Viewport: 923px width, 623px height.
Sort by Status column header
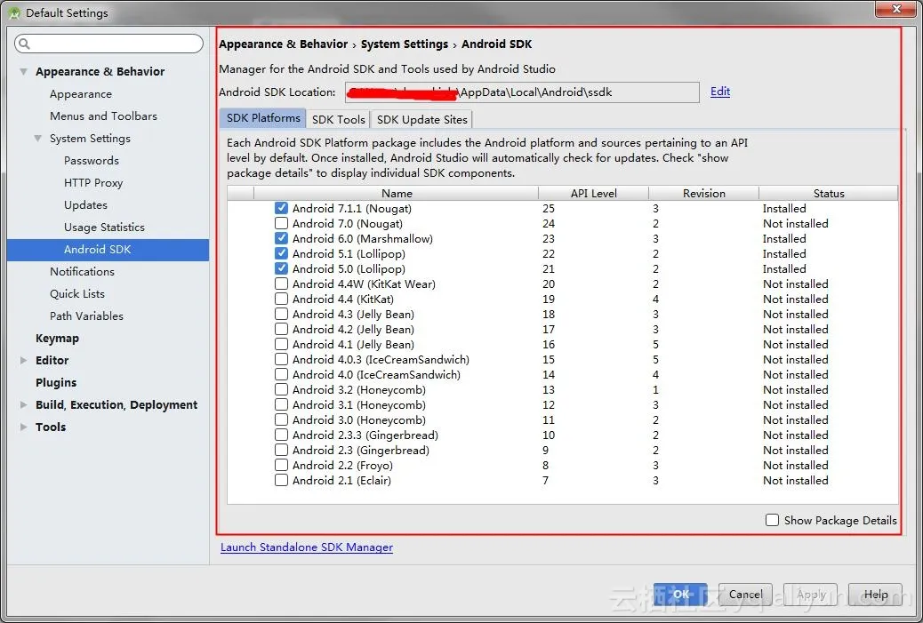(x=828, y=193)
